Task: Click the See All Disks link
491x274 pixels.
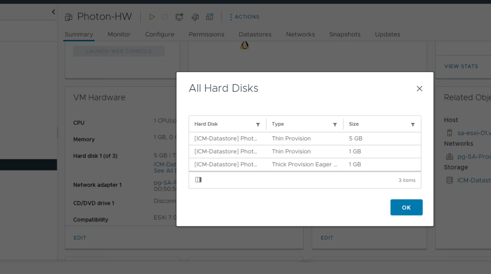Action: pyautogui.click(x=165, y=171)
